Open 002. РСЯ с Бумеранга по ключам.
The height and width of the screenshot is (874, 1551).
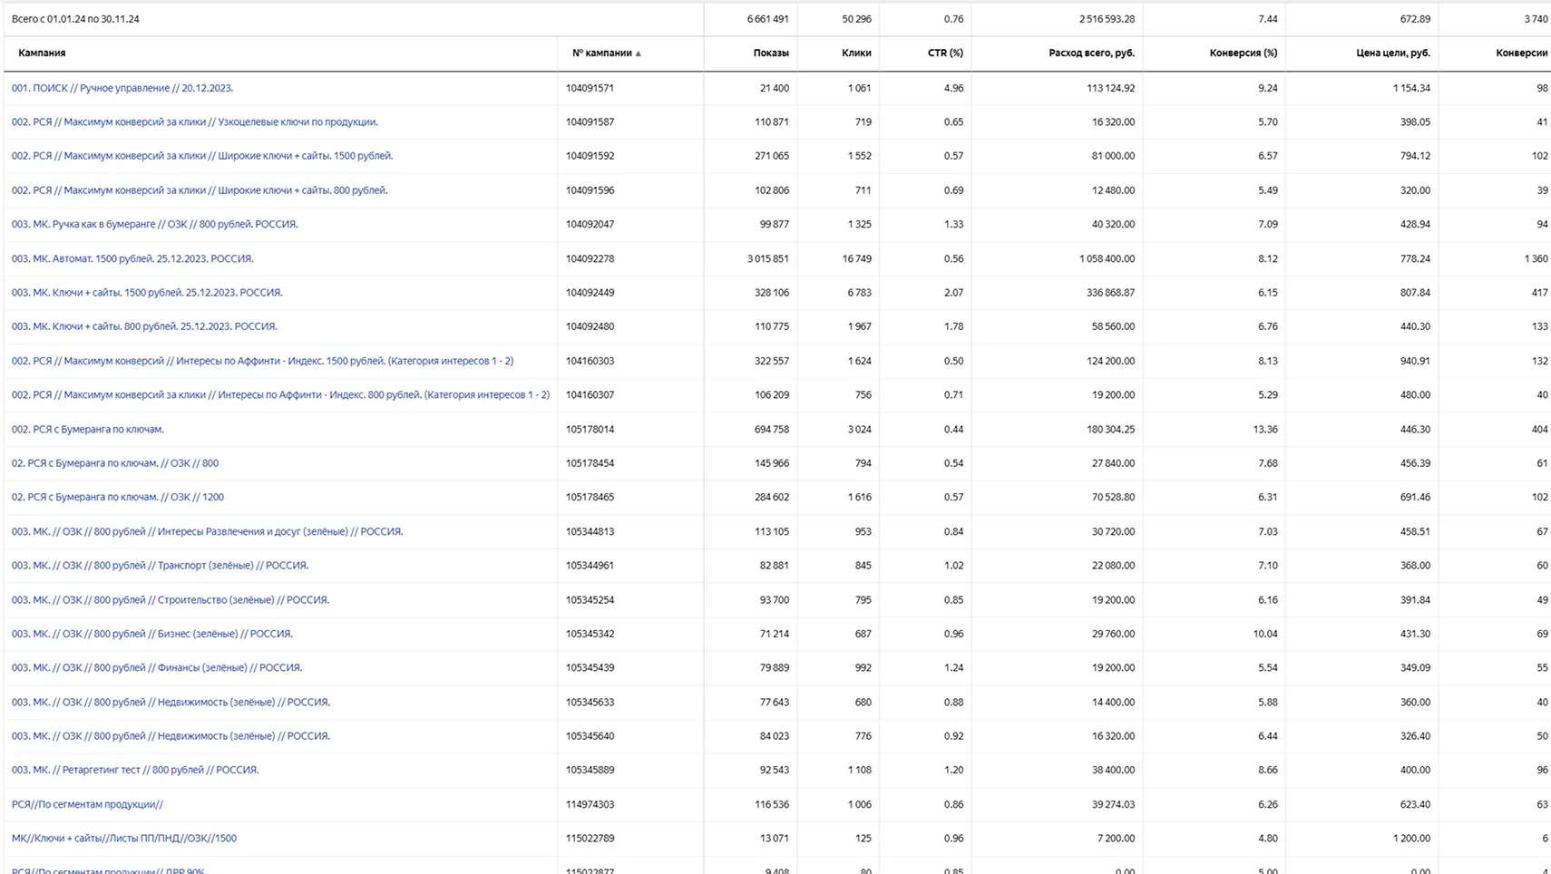click(87, 429)
